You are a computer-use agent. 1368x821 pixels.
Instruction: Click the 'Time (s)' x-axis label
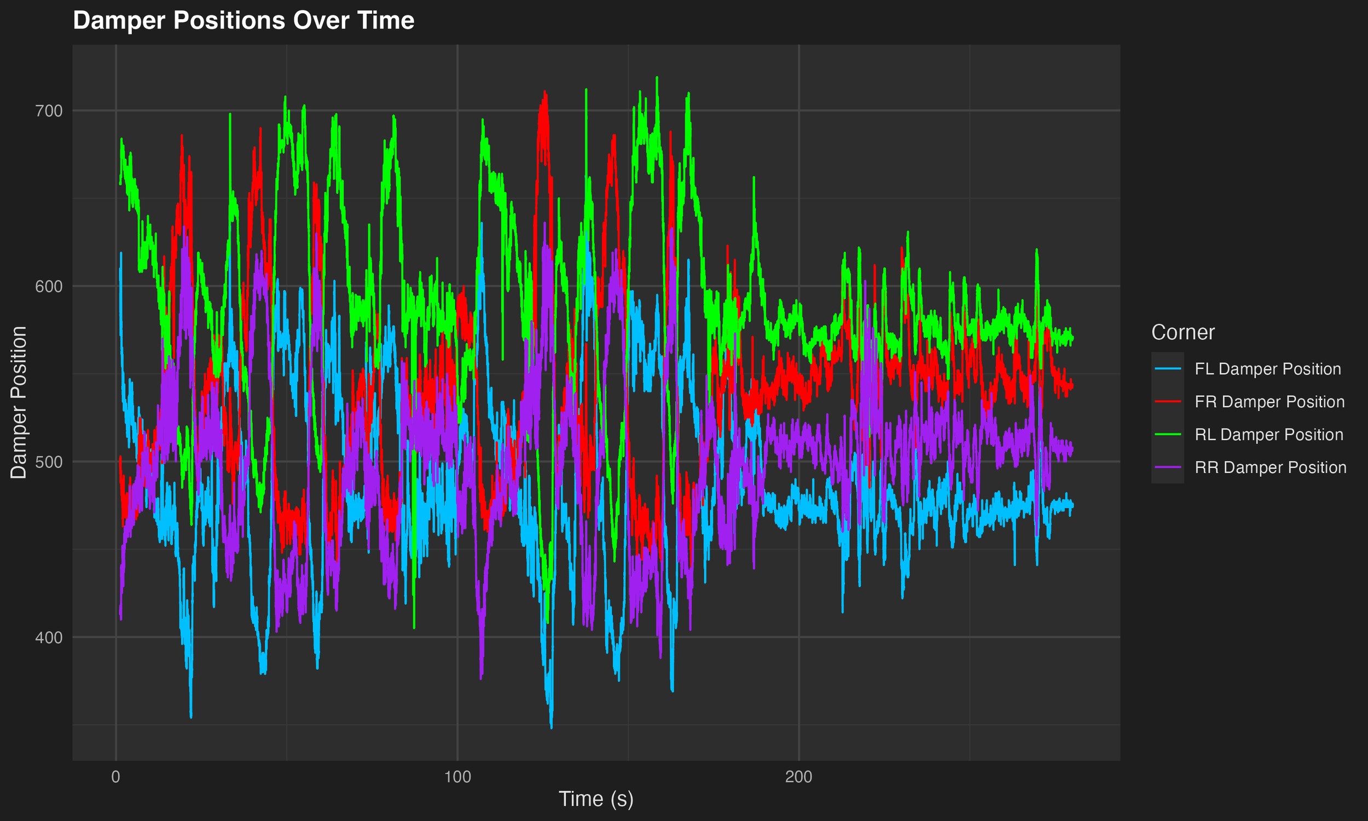coord(596,799)
